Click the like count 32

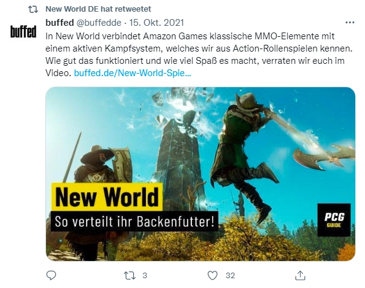[230, 276]
